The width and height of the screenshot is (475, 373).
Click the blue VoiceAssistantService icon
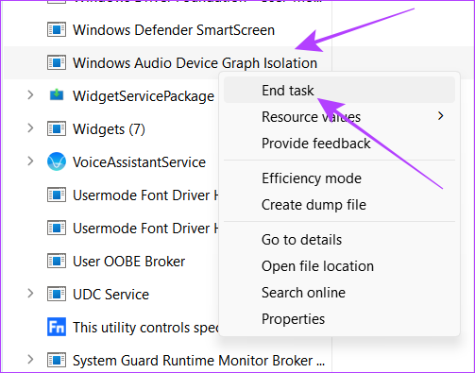pos(57,161)
